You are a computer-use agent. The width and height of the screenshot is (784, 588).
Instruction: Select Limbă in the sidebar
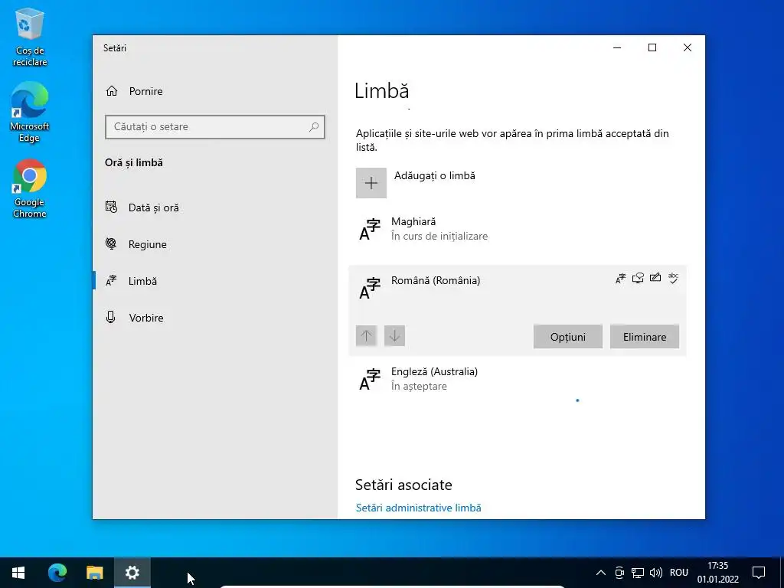tap(215, 281)
